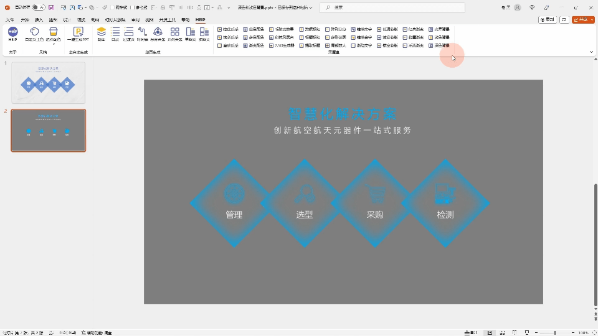598x336 pixels.
Task: Generate a 过渡页 transition page
Action: click(x=129, y=34)
